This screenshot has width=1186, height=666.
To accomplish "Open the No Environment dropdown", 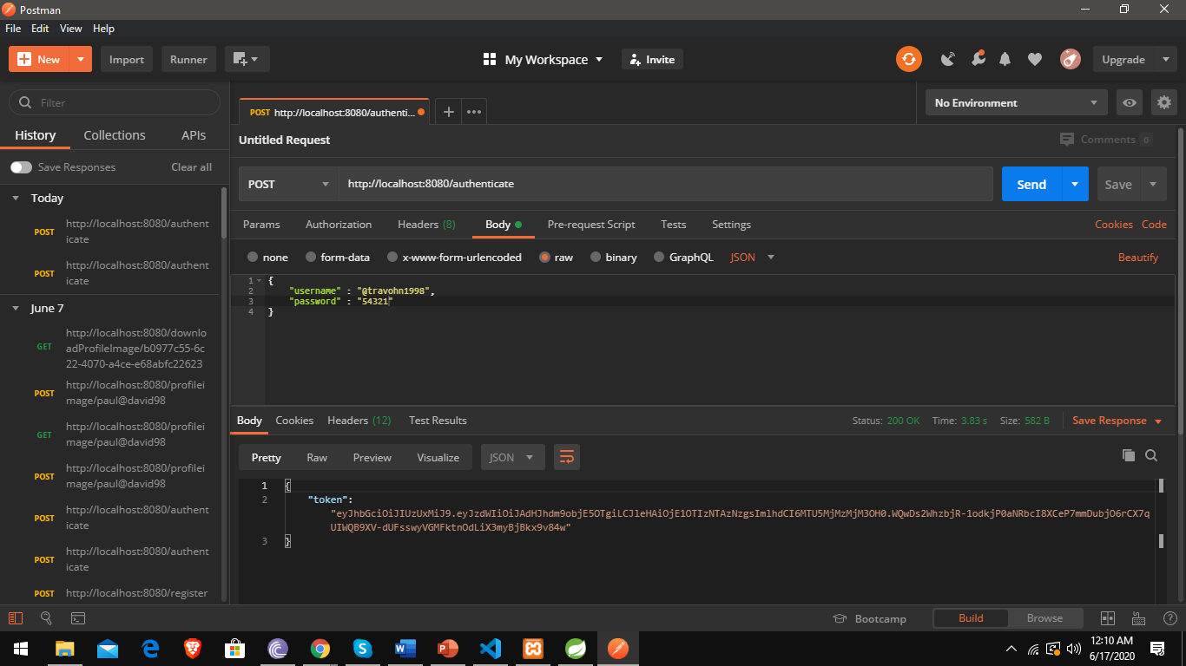I will [x=1017, y=102].
